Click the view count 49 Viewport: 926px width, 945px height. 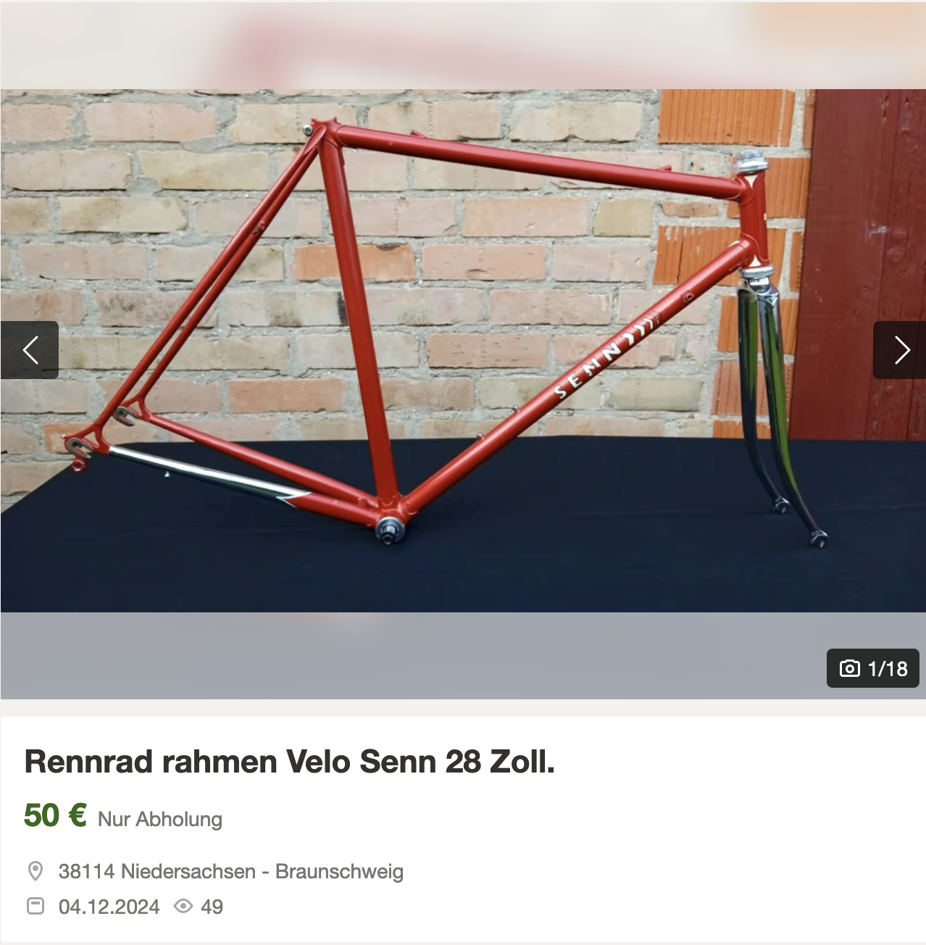coord(212,907)
